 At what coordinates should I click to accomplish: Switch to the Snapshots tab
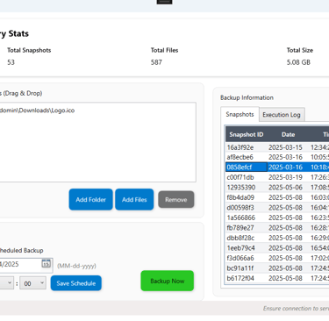pyautogui.click(x=240, y=114)
